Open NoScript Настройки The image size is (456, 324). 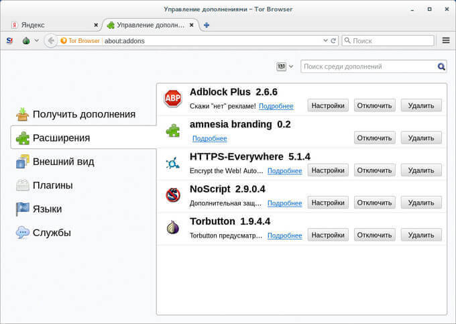(x=328, y=203)
